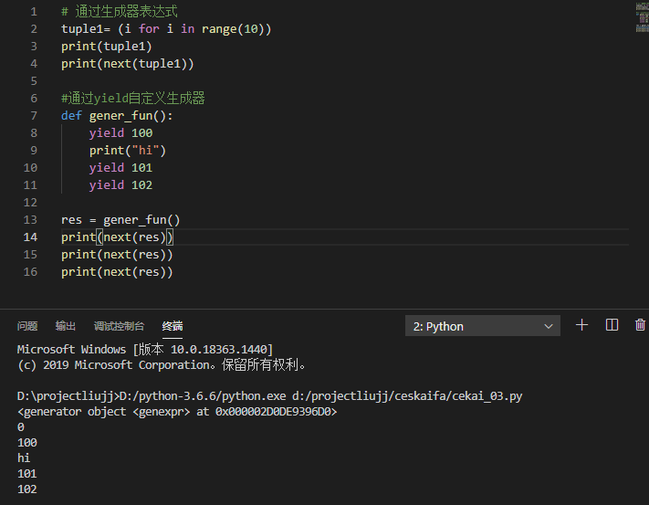Click the 'yield 102' line
This screenshot has height=505, width=649.
click(120, 185)
